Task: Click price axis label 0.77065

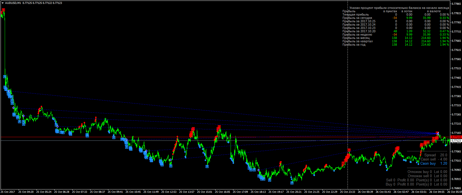Action: [x=456, y=151]
